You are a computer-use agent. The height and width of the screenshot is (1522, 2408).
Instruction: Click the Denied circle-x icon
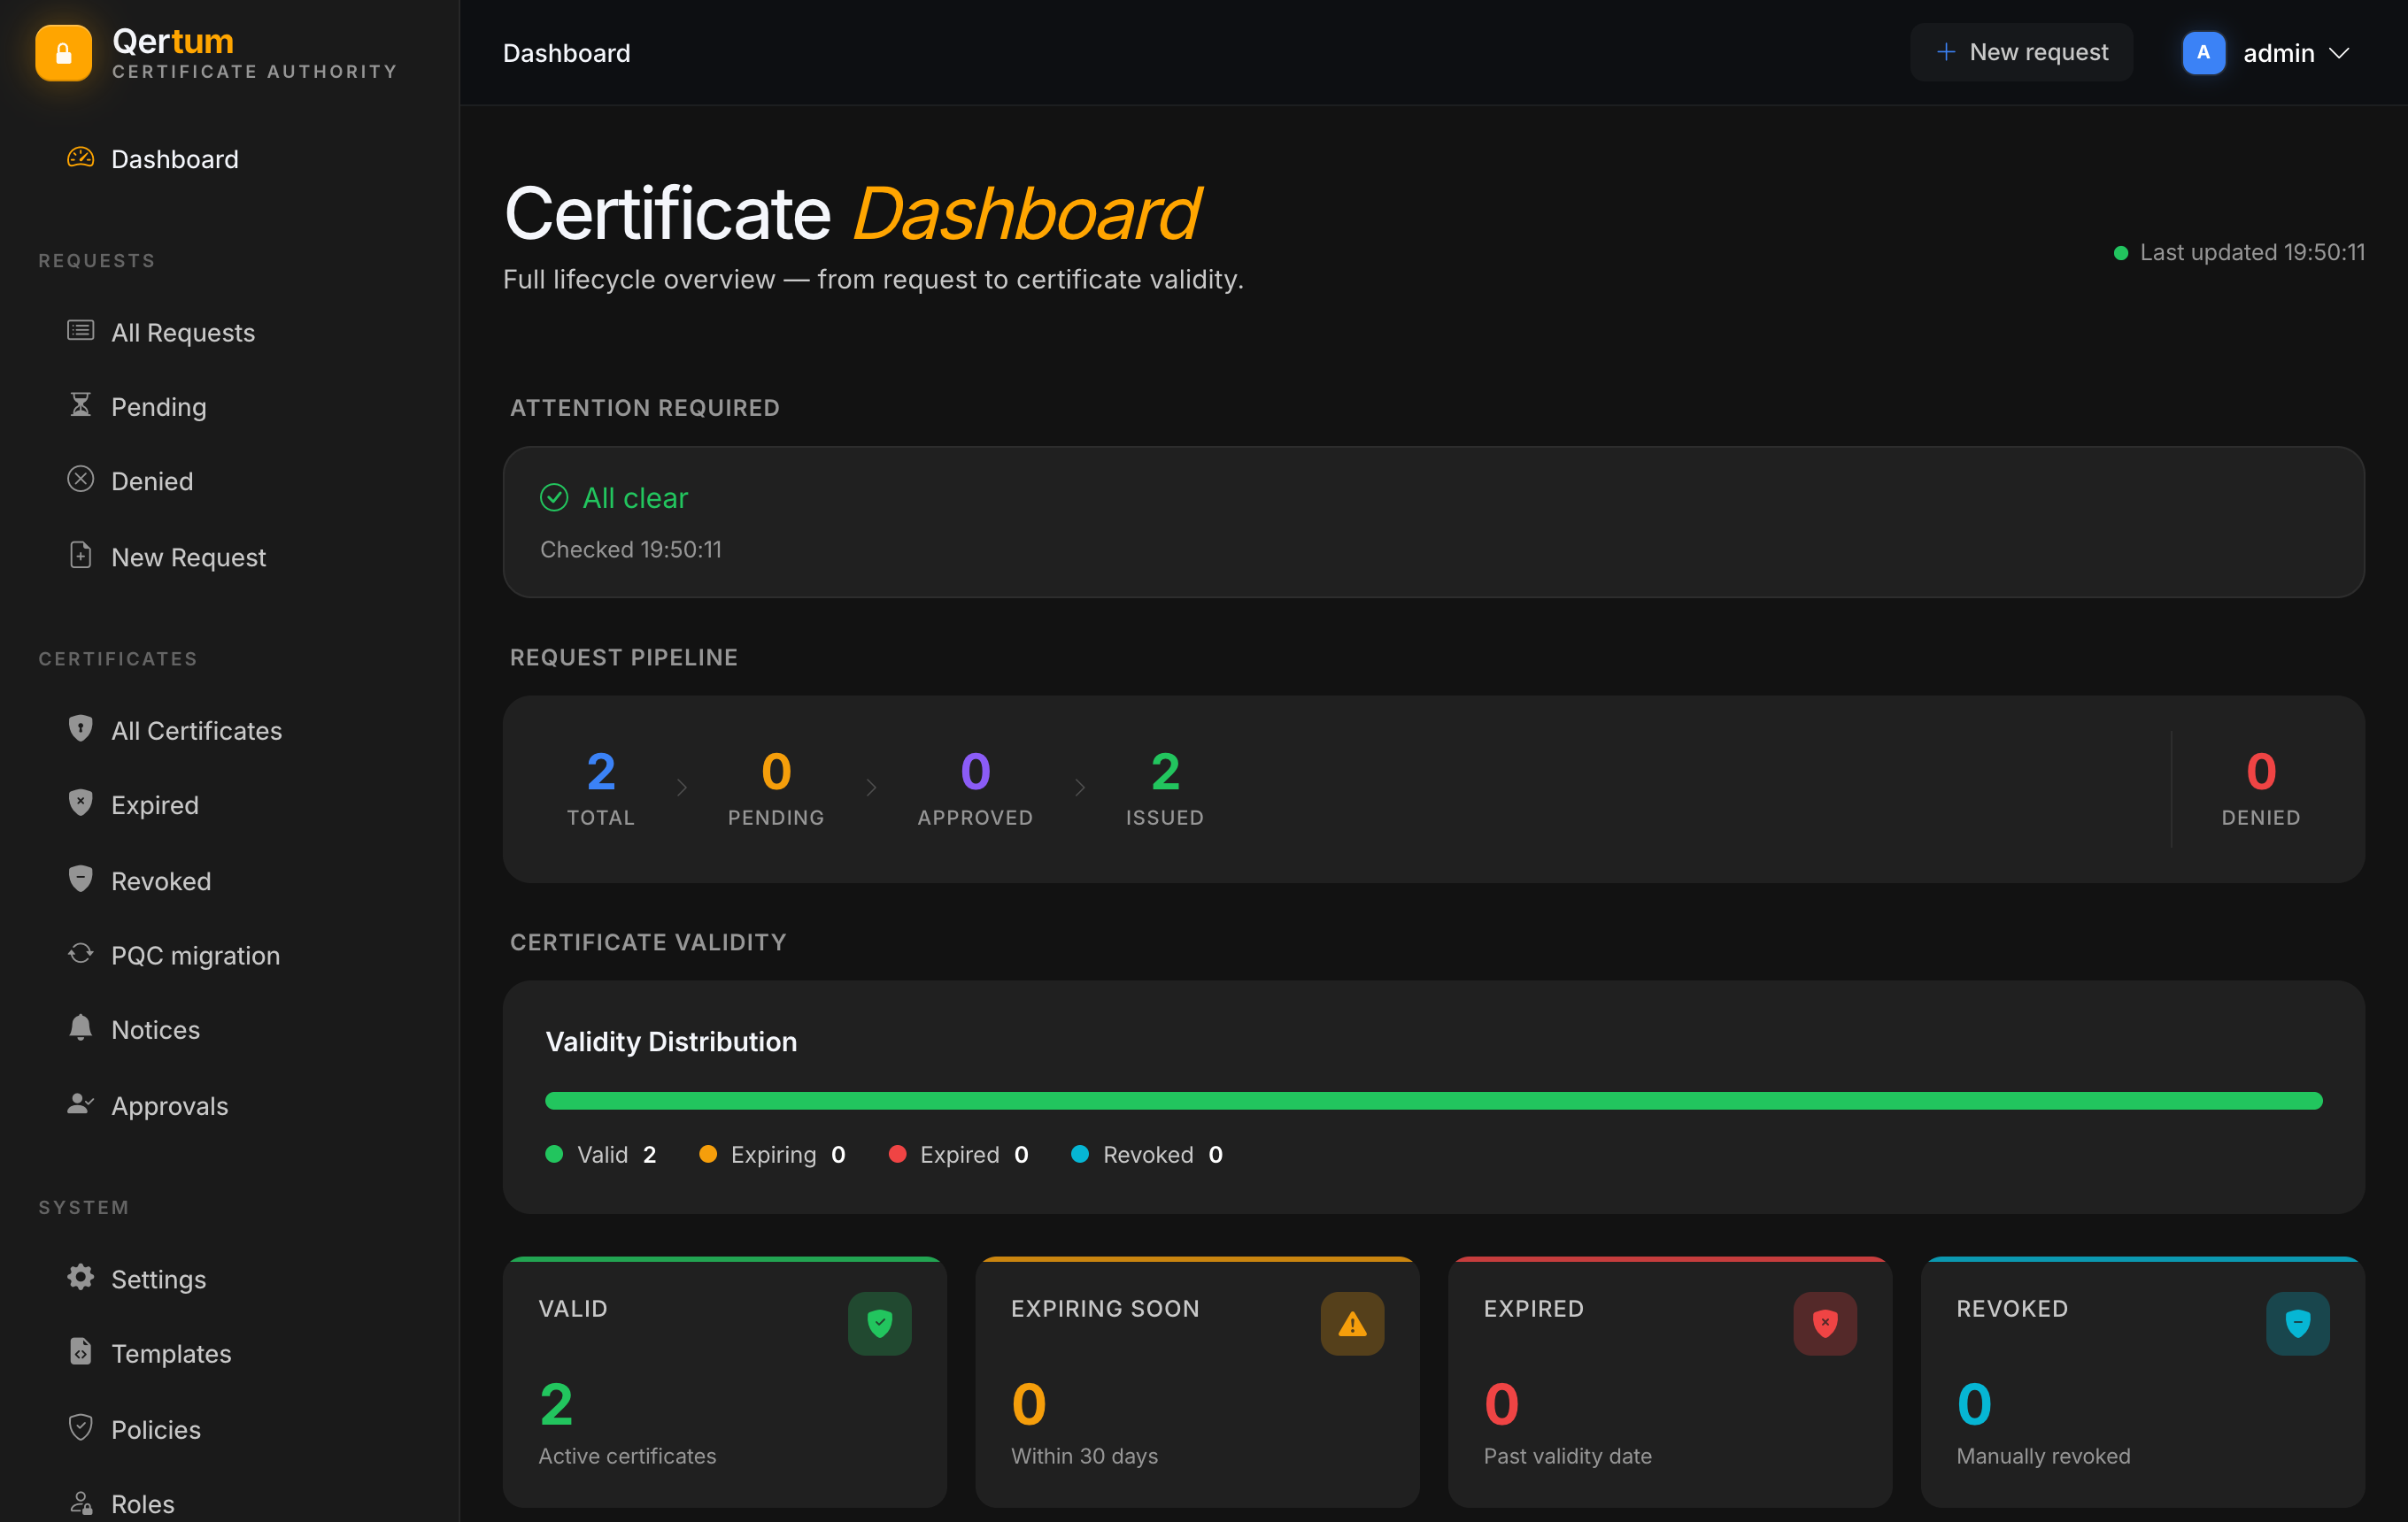pos(80,480)
